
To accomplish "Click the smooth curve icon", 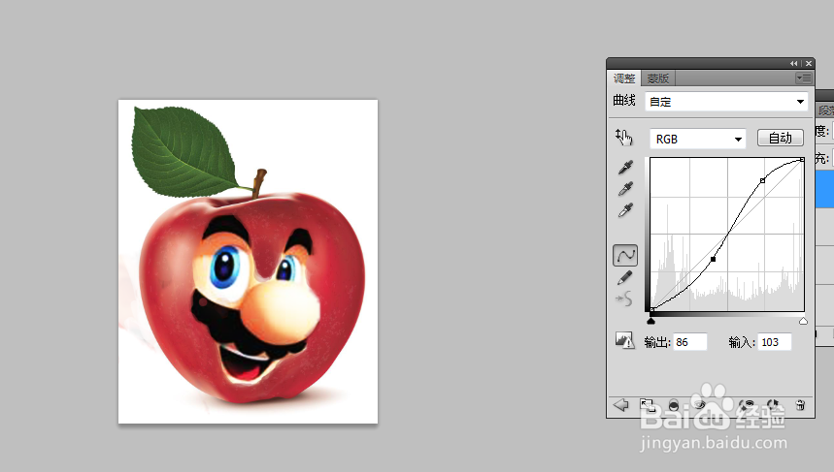I will (624, 299).
